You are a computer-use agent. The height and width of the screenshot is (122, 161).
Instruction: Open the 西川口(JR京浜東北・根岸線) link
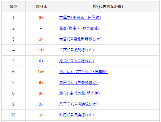point(83,72)
